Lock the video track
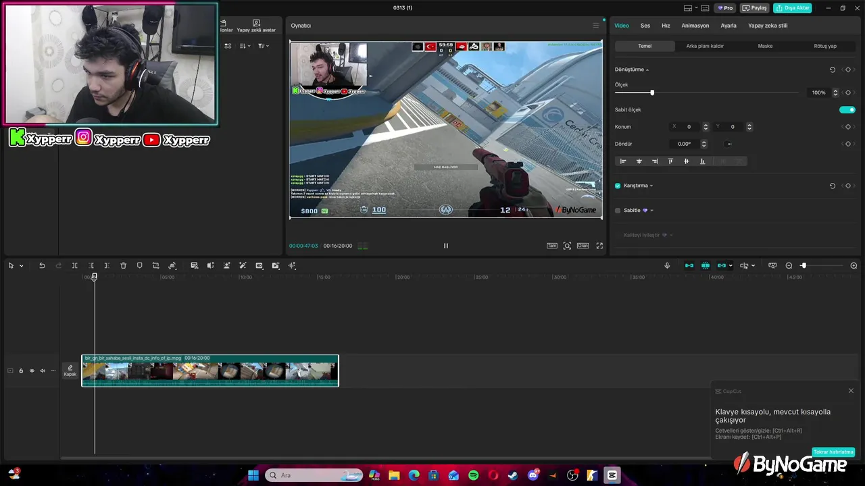This screenshot has width=865, height=486. point(21,371)
